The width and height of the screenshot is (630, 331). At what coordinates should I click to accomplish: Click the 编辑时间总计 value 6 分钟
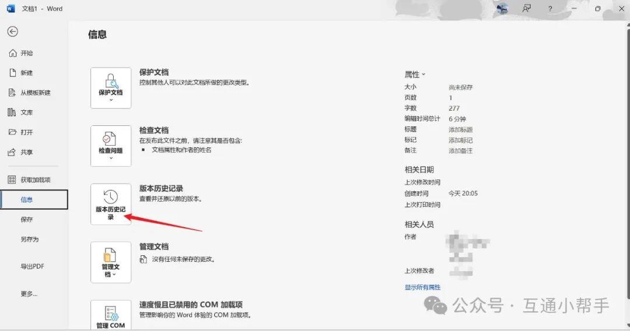[x=457, y=119]
